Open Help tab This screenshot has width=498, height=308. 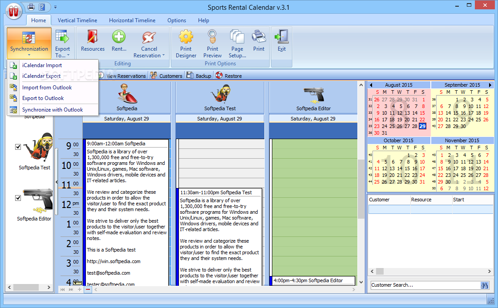point(203,20)
